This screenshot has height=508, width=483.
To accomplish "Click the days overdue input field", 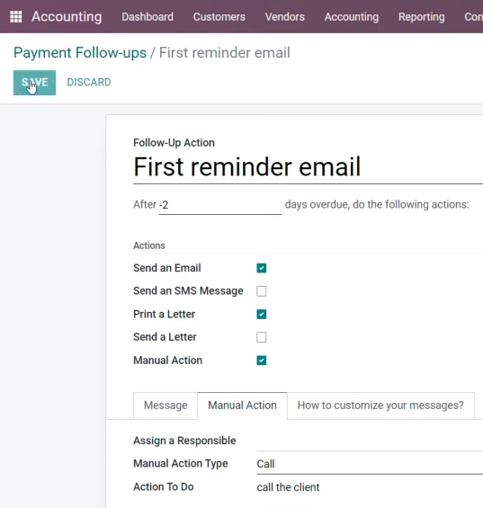I will 220,205.
